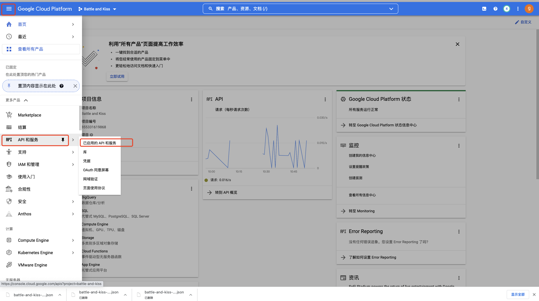Open the API card options menu
Image resolution: width=539 pixels, height=301 pixels.
[x=325, y=99]
